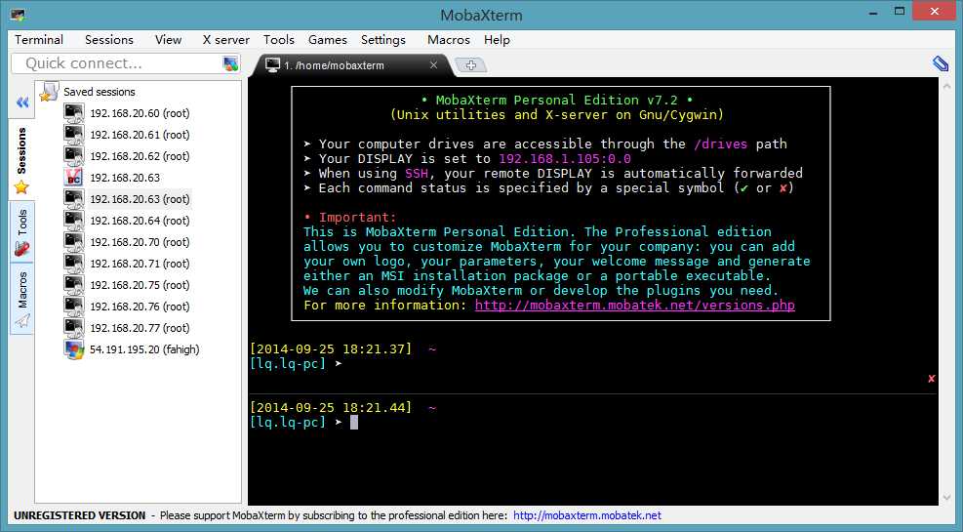This screenshot has width=963, height=532.
Task: Open the View menu
Action: click(168, 40)
